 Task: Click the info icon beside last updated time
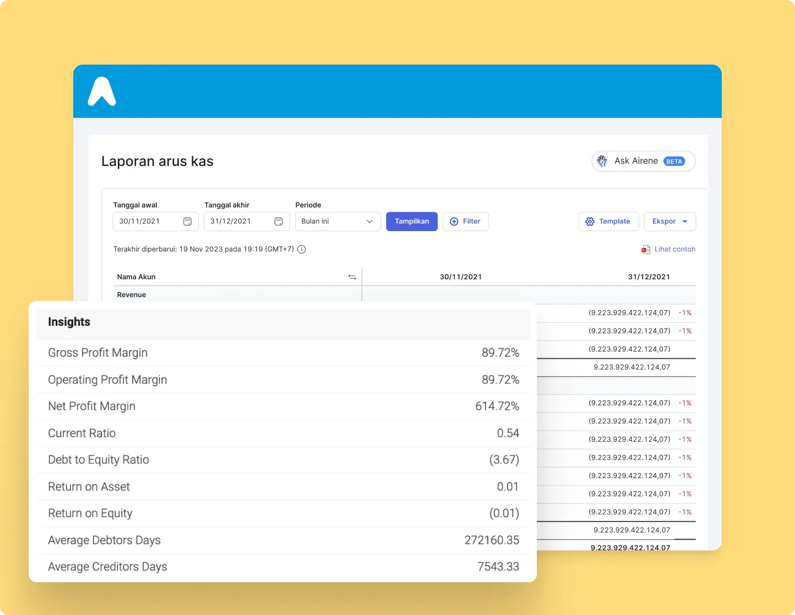pos(302,250)
